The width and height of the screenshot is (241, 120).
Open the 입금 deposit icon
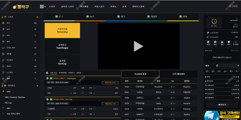[208, 42]
